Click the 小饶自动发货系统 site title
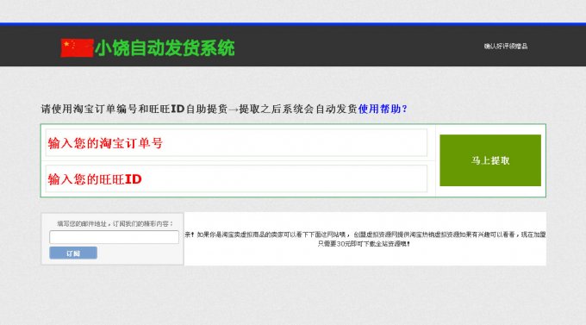586x325 pixels. tap(165, 48)
